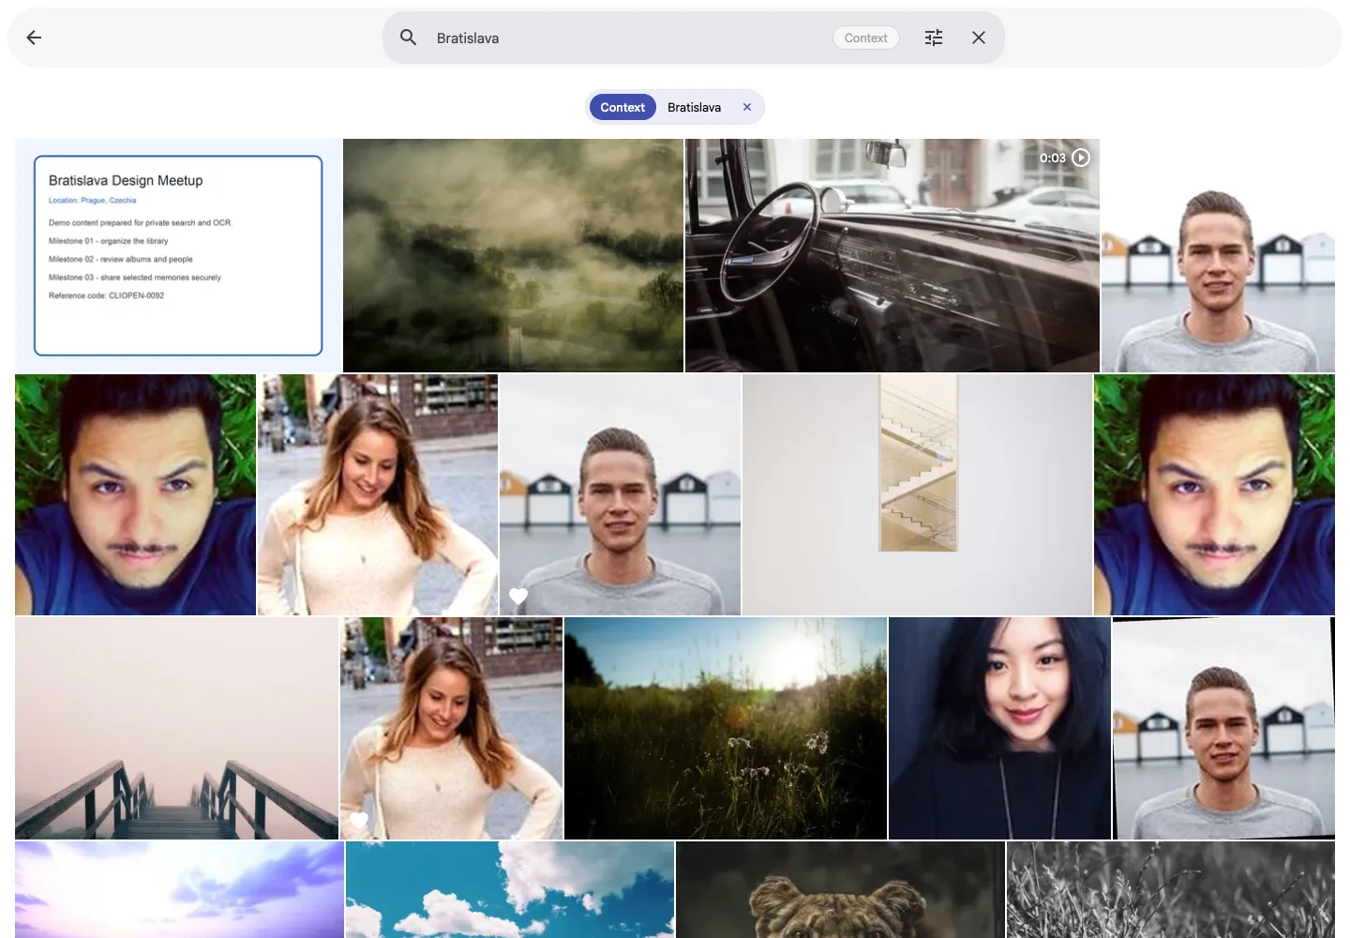Click the magnifier search icon
The height and width of the screenshot is (938, 1350).
pyautogui.click(x=408, y=38)
